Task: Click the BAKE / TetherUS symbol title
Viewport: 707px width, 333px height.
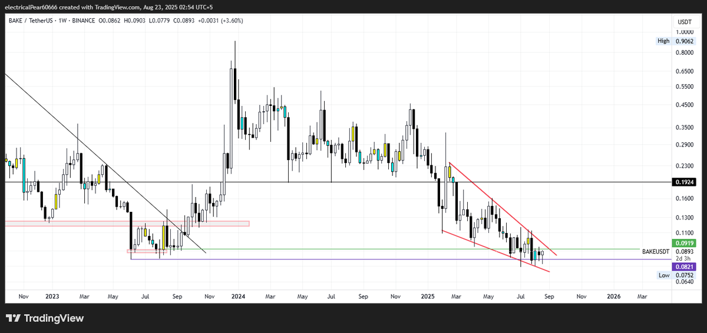Action: tap(29, 21)
